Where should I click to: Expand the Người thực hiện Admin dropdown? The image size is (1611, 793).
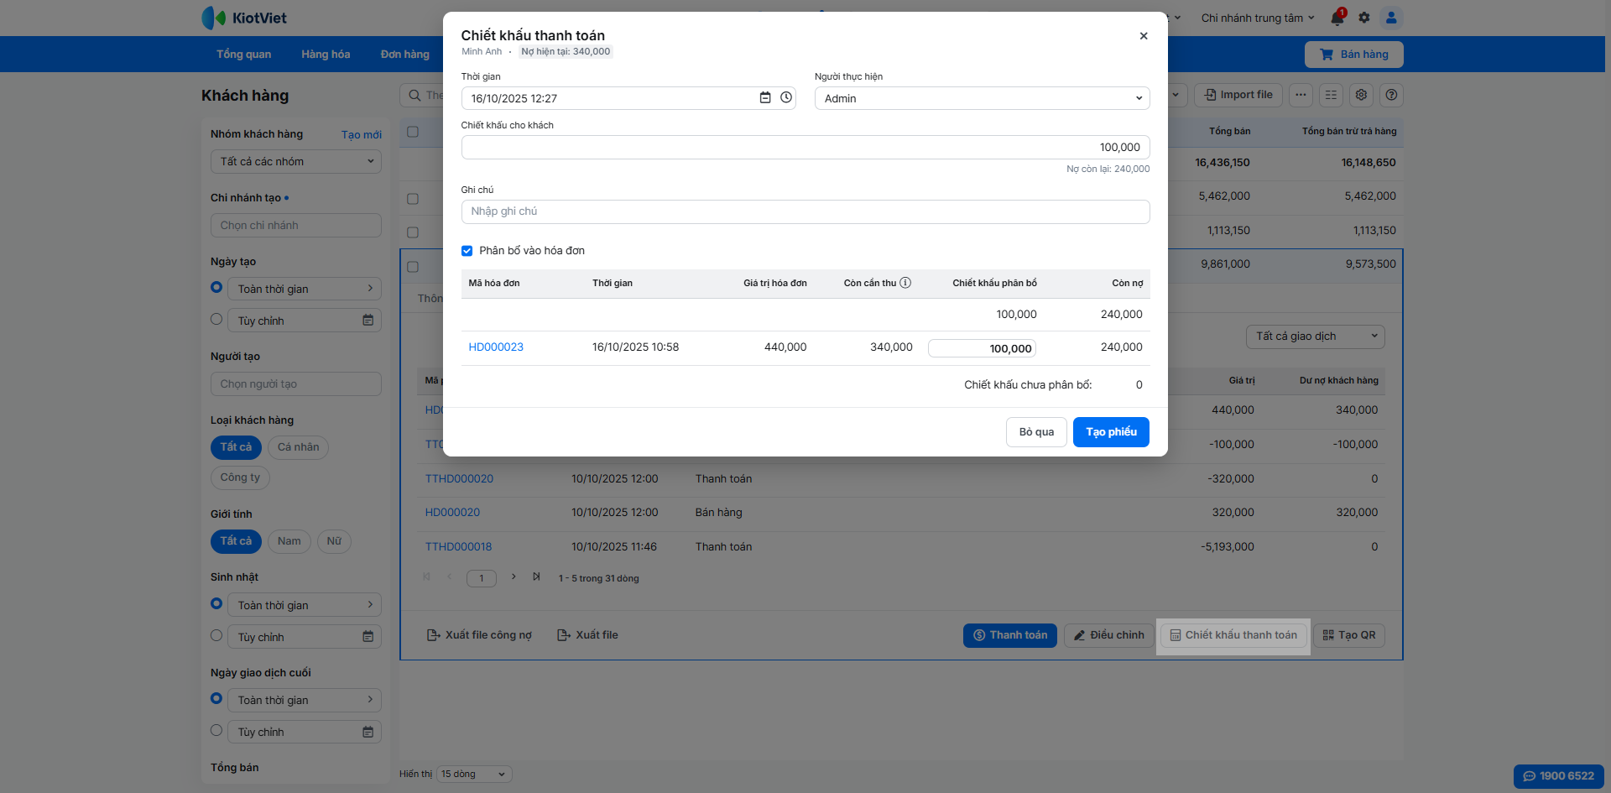(981, 98)
